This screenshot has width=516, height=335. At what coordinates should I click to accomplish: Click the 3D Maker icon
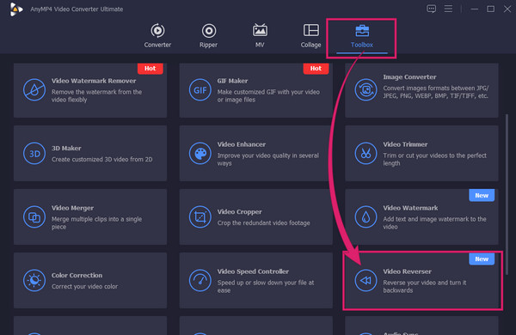pos(34,154)
